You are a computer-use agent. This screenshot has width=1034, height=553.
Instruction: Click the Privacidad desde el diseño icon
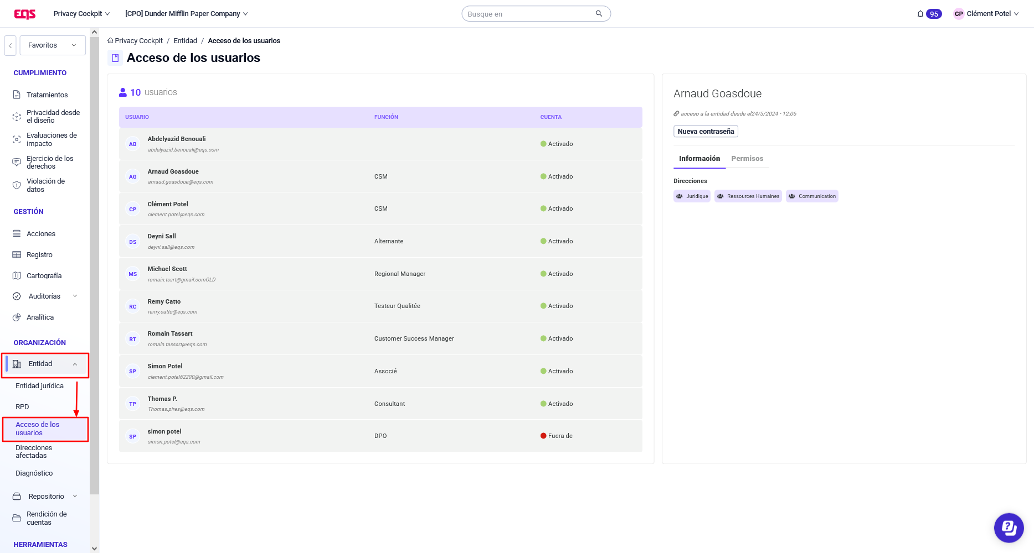[17, 117]
